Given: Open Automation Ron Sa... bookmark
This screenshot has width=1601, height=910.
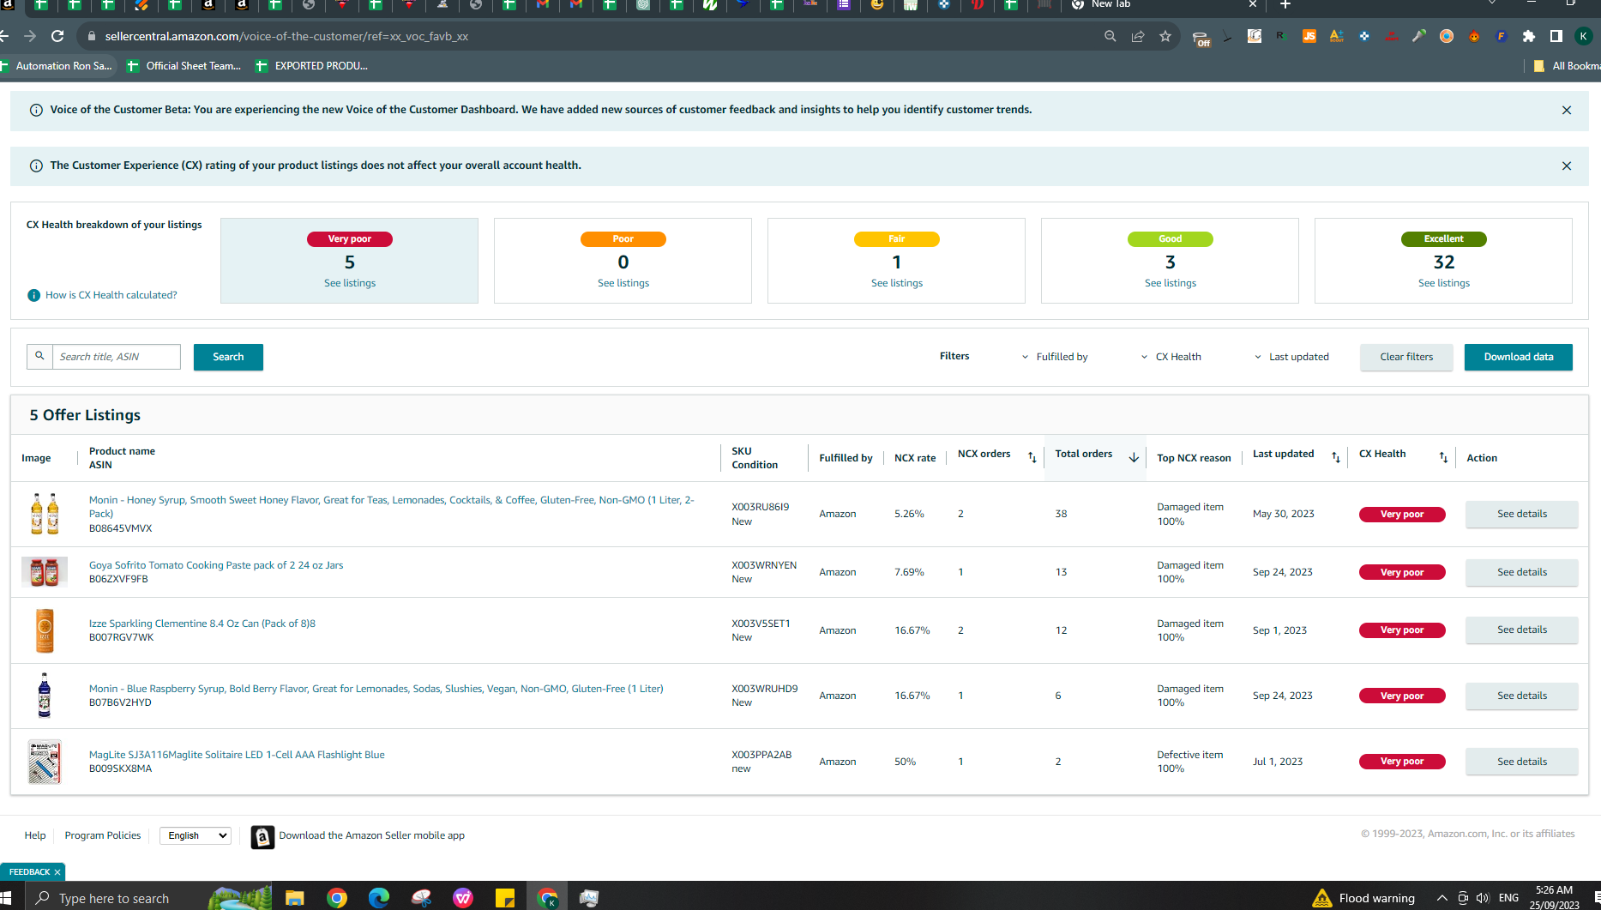Looking at the screenshot, I should pyautogui.click(x=57, y=66).
